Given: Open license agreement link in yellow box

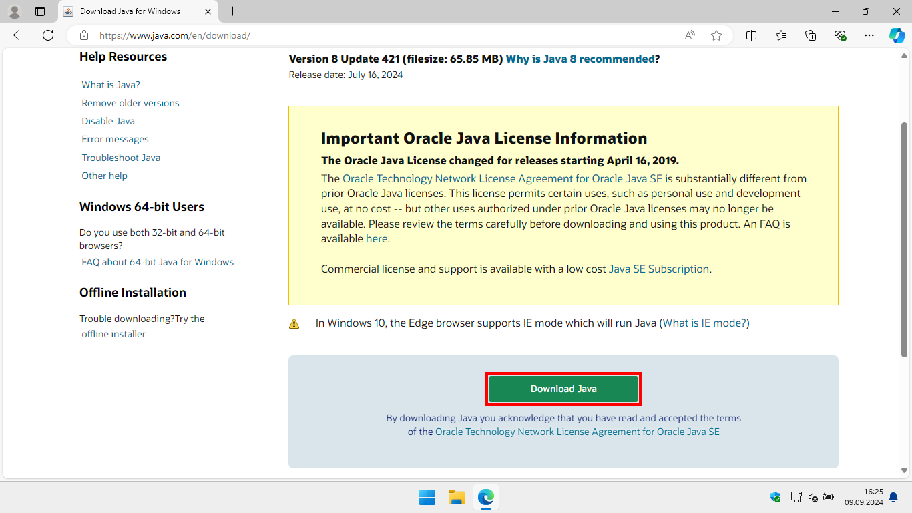Looking at the screenshot, I should tap(502, 178).
